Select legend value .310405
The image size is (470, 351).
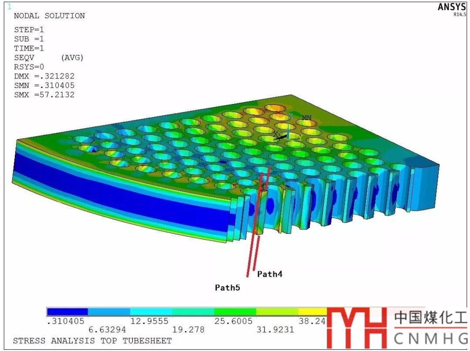(65, 321)
